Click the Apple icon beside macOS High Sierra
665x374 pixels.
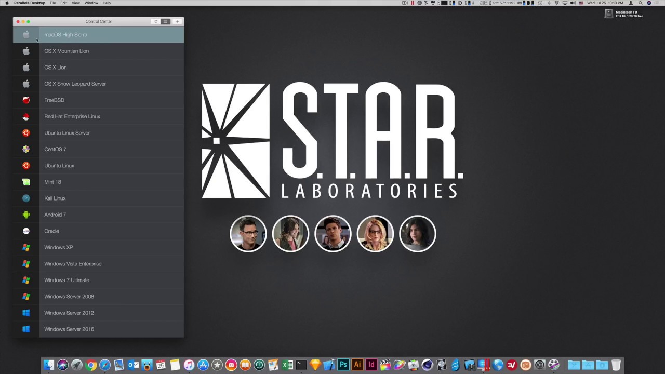26,35
